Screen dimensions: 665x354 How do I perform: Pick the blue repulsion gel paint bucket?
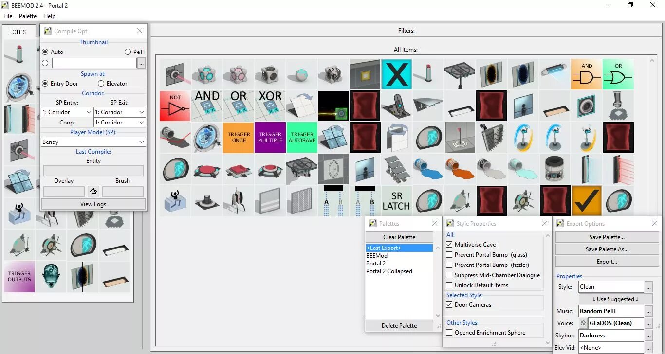click(x=428, y=169)
